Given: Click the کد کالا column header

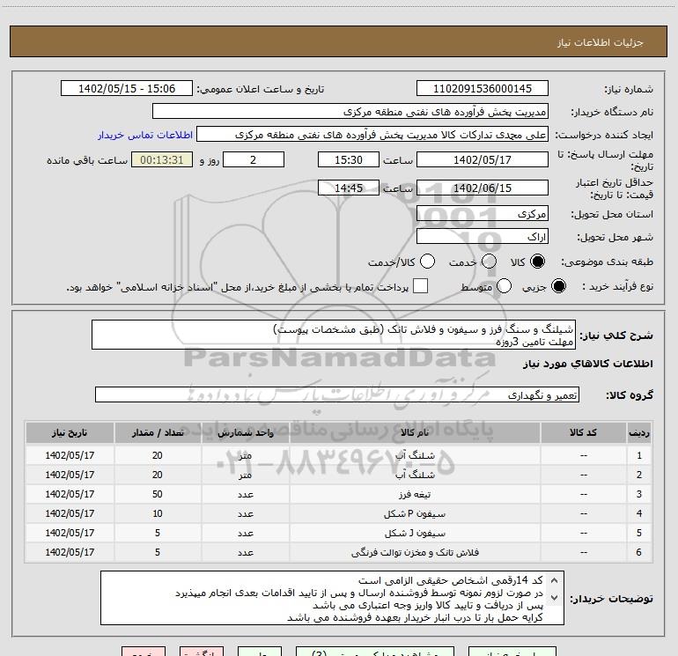Looking at the screenshot, I should pyautogui.click(x=583, y=432).
